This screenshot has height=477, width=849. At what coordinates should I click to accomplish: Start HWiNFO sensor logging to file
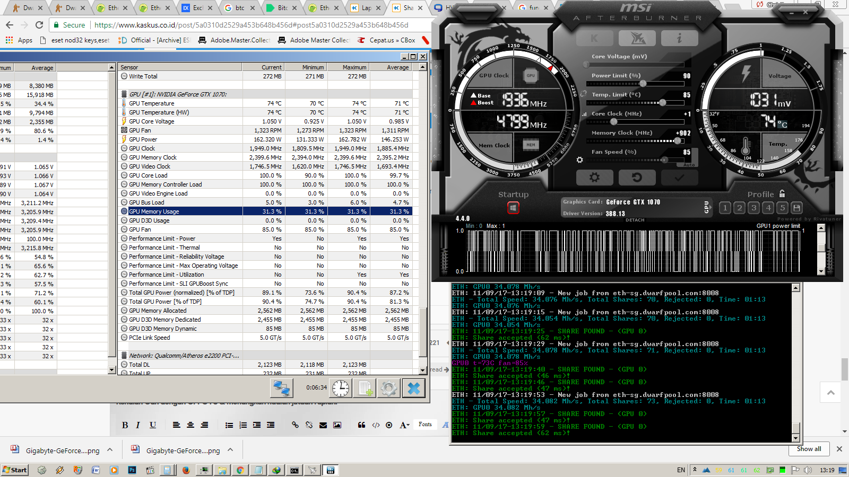point(366,388)
